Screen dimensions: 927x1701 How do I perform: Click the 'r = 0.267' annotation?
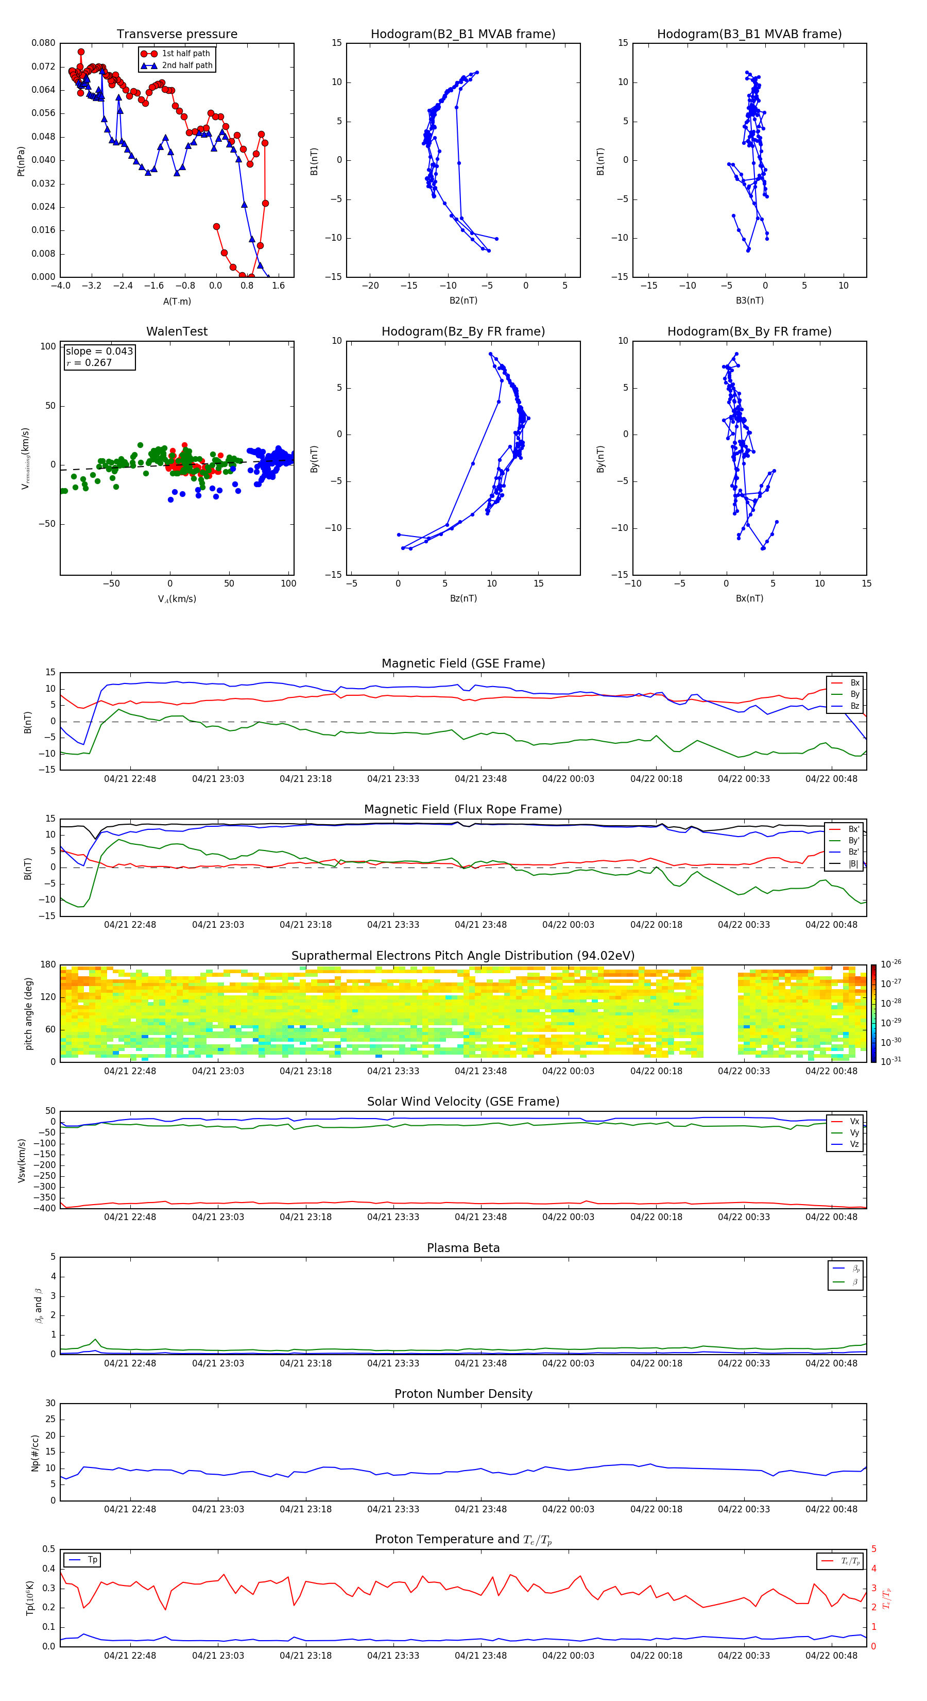(x=89, y=362)
